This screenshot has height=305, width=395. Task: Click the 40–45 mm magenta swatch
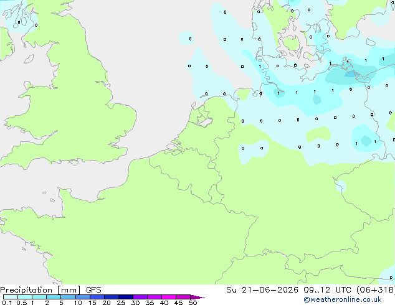pos(169,297)
